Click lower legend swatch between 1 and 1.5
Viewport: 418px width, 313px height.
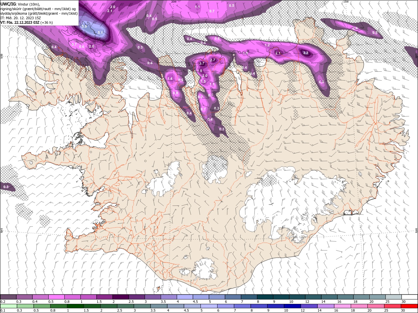[x=75, y=306]
